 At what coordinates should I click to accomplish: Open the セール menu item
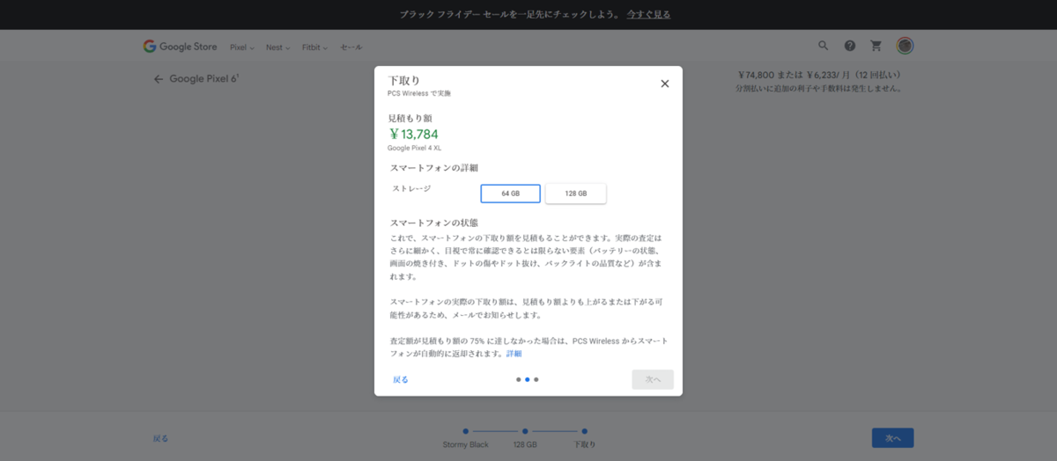(351, 48)
